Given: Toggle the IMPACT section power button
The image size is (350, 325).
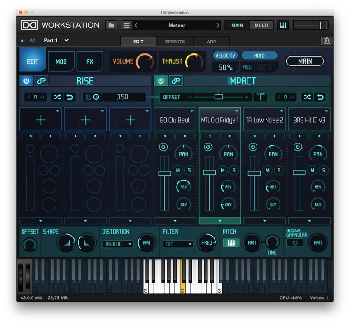Looking at the screenshot, I should [x=161, y=81].
